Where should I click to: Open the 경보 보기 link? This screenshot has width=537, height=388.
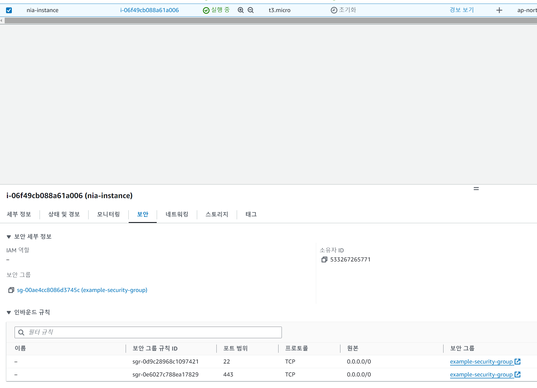point(462,10)
